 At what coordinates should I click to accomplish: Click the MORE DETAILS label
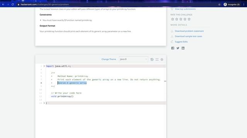tap(179, 25)
